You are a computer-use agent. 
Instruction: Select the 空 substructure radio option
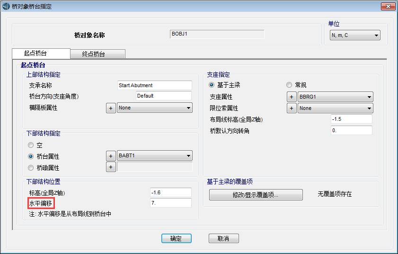tap(31, 145)
